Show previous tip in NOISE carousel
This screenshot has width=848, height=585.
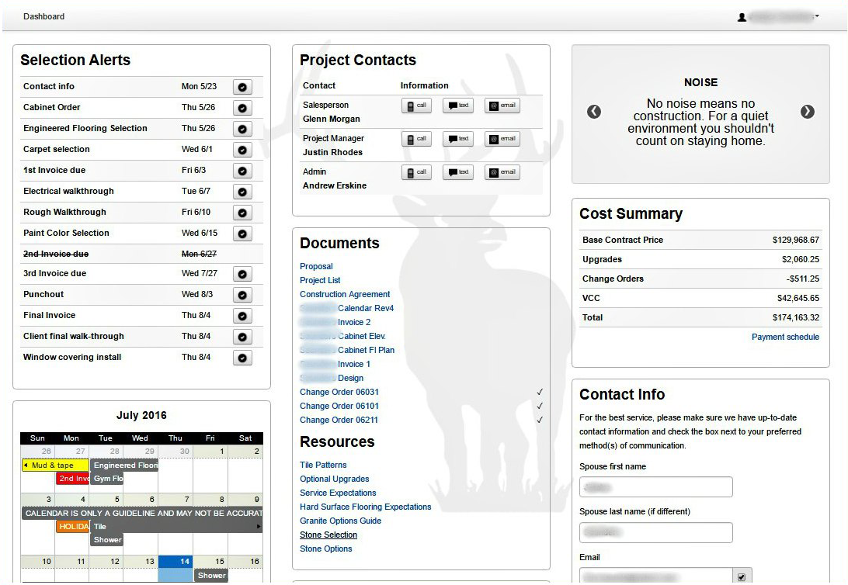(x=594, y=112)
